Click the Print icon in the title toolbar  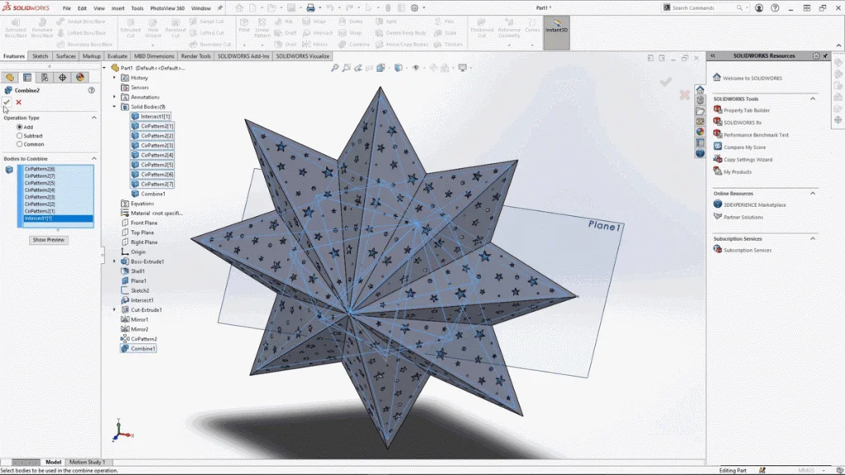[x=310, y=8]
